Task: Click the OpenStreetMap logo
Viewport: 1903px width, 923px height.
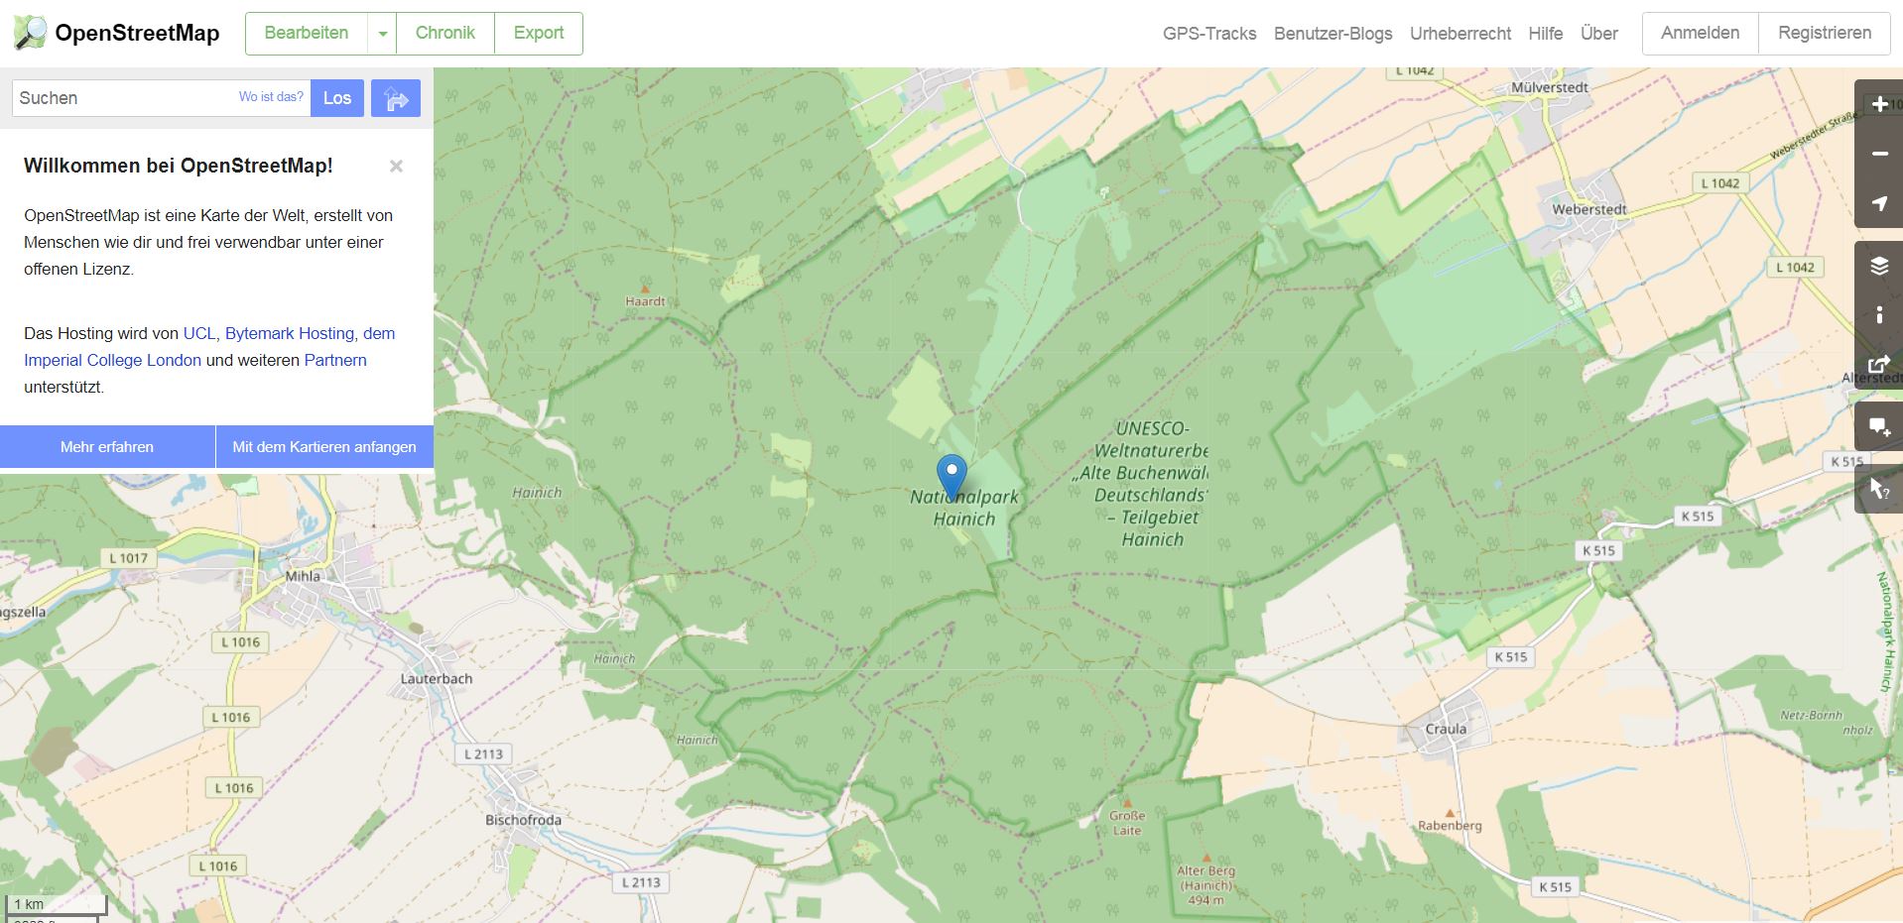Action: point(116,33)
